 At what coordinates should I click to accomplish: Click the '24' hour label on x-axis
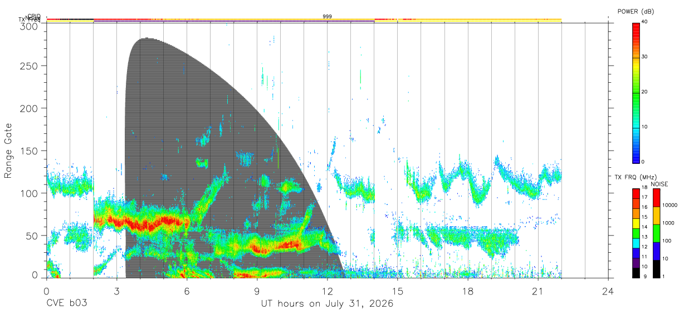(608, 291)
